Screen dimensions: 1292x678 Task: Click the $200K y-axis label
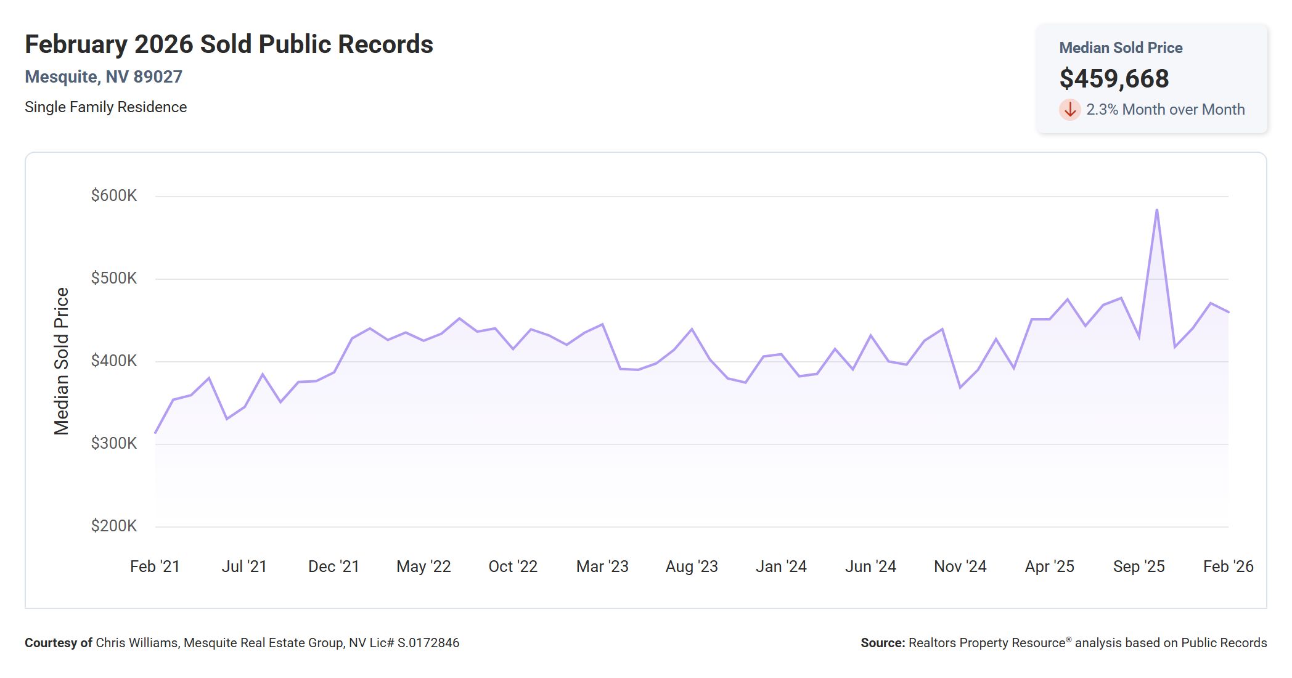point(113,526)
